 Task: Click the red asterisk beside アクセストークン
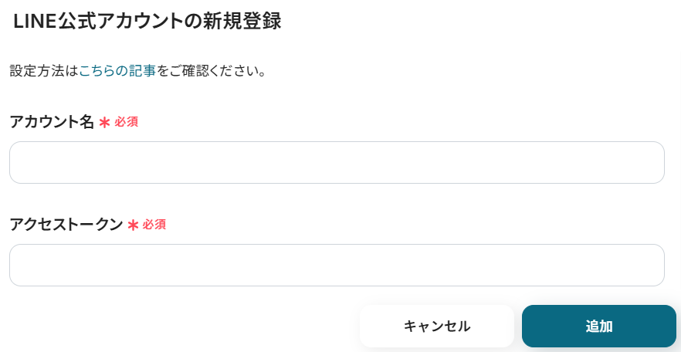133,225
